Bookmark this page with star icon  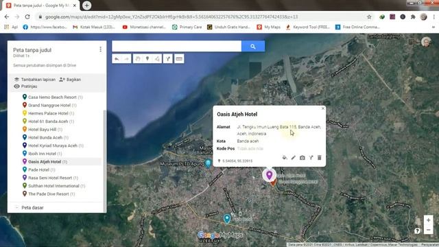pyautogui.click(x=369, y=16)
